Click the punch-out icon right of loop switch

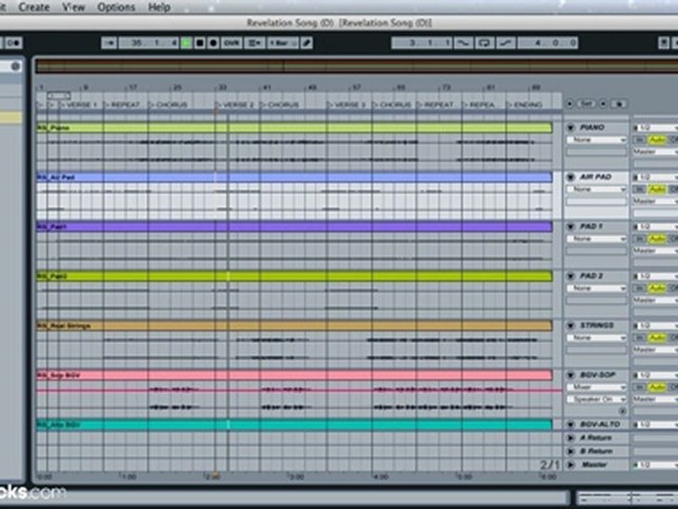click(x=506, y=43)
